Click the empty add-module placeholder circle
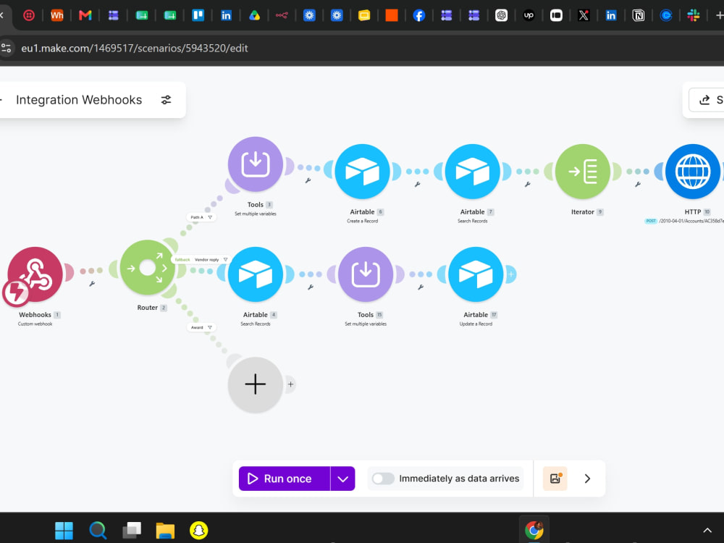 [x=256, y=384]
